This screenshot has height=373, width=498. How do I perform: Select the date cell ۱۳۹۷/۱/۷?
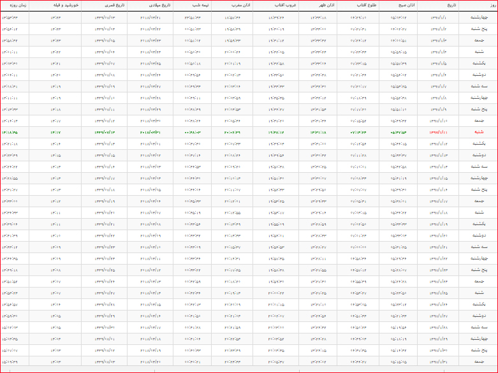point(438,87)
